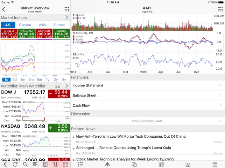Select 3m chart range
The image size is (225, 168).
click(x=31, y=79)
